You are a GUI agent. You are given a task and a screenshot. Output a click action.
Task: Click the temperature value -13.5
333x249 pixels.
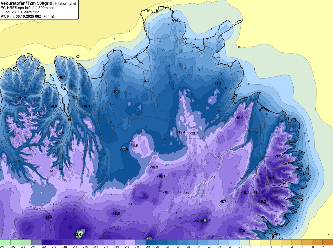(60, 133)
